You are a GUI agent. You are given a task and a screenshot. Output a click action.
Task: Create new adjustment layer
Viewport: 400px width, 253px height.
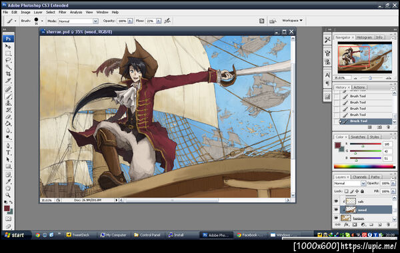click(x=363, y=225)
